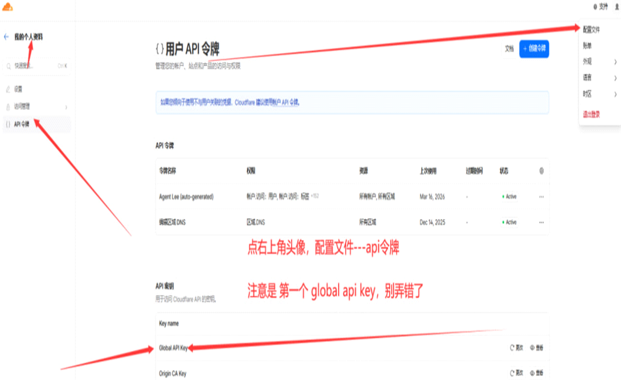Click the +152 permissions badge
The image size is (621, 380).
point(315,196)
